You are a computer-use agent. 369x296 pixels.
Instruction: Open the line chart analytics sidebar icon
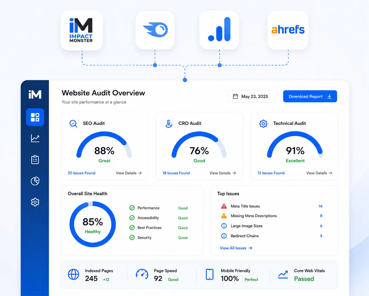(35, 138)
